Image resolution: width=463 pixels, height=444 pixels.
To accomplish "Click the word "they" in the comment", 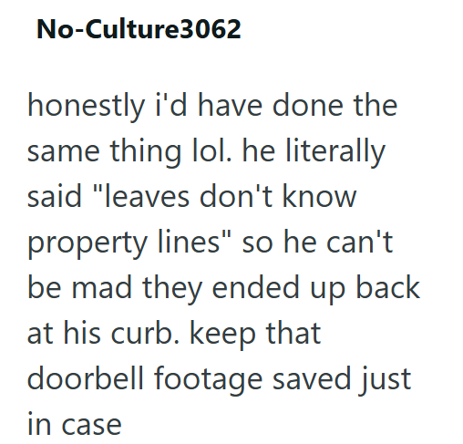I will 172,289.
